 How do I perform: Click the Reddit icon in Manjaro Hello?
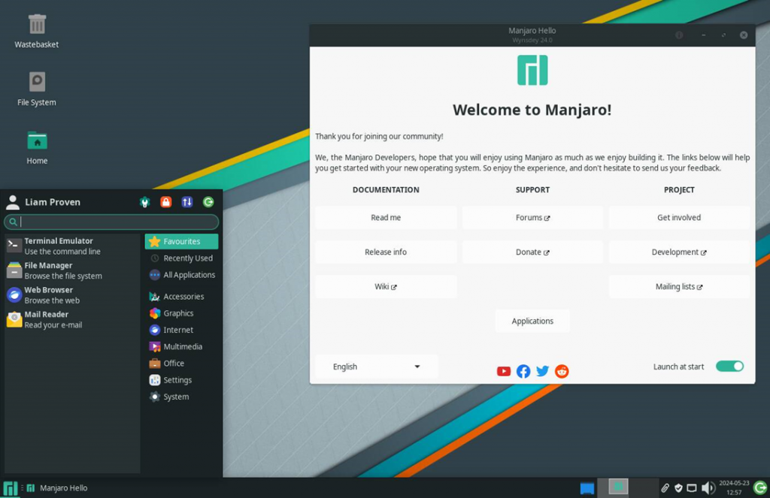562,371
